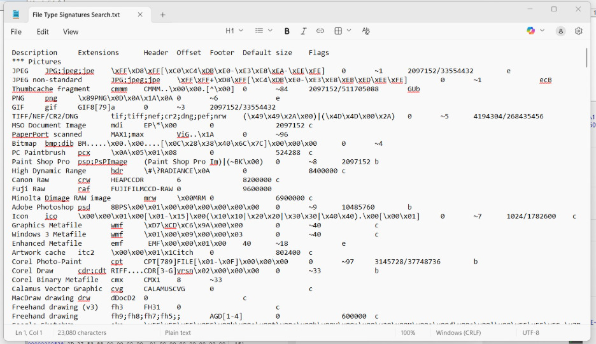Viewport: 596px width, 344px height.
Task: Expand the Copilot dropdown arrow
Action: (x=543, y=31)
